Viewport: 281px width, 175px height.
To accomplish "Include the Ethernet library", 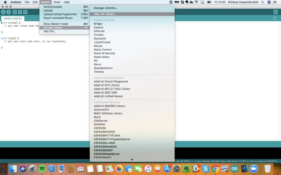I will [x=132, y=31].
